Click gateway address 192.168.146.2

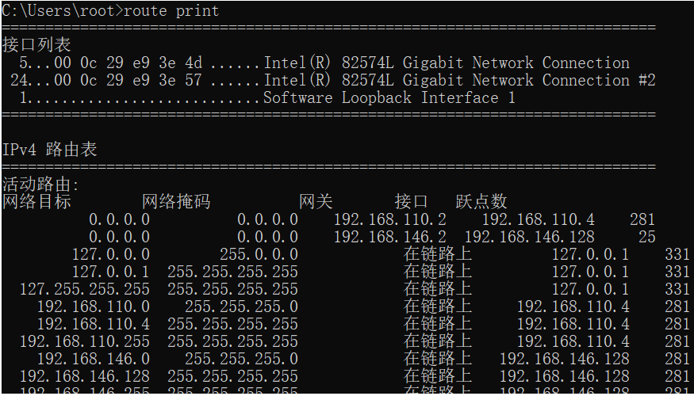click(x=390, y=237)
